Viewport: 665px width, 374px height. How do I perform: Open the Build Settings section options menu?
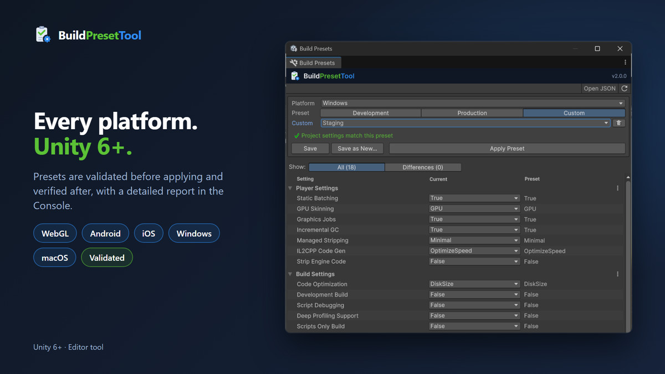click(618, 274)
